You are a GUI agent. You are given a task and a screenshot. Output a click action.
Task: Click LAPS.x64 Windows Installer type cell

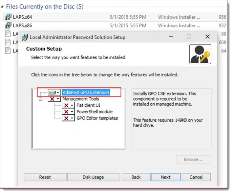click(x=179, y=17)
